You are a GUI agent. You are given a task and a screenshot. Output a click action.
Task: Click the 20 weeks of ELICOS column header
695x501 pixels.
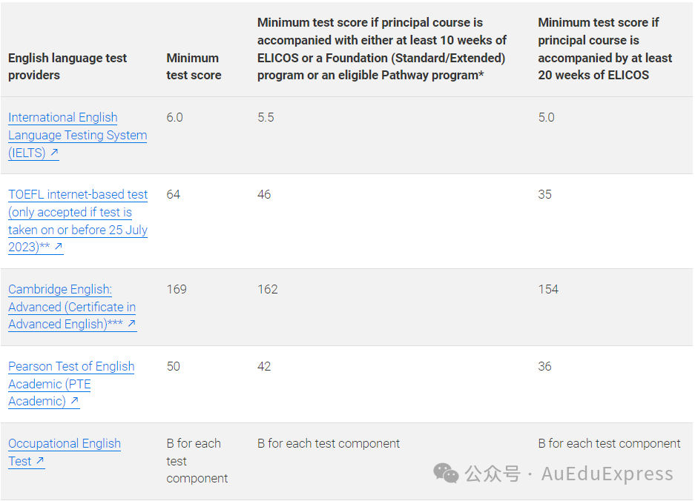[605, 49]
